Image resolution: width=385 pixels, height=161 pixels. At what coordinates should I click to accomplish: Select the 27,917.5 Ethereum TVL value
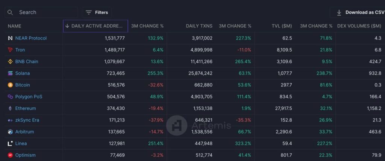click(x=284, y=108)
